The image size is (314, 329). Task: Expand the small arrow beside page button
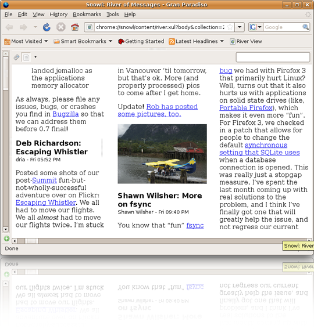coord(35,57)
